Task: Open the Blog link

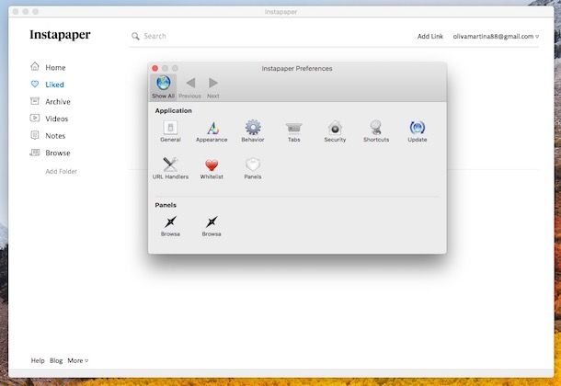Action: (56, 360)
